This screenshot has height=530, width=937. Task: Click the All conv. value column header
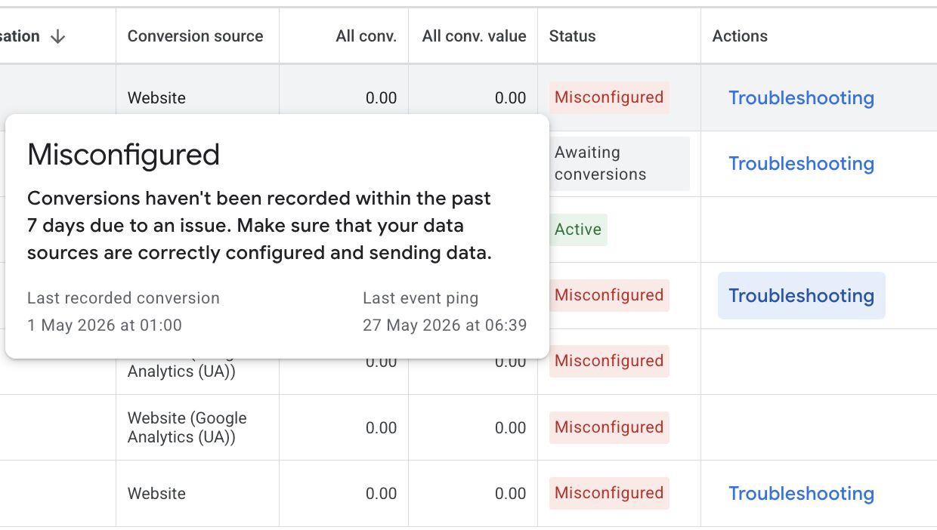[x=474, y=36]
